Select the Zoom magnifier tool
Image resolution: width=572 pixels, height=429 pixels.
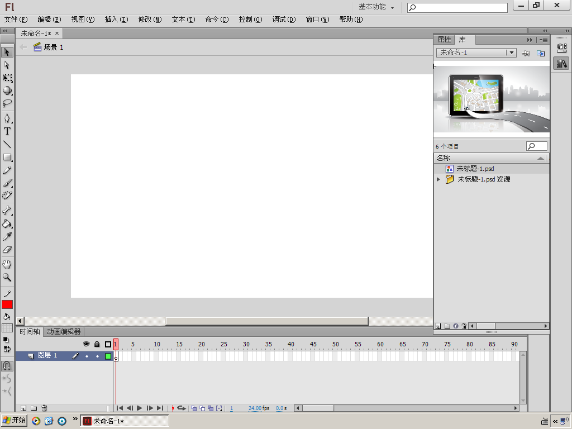coord(7,277)
